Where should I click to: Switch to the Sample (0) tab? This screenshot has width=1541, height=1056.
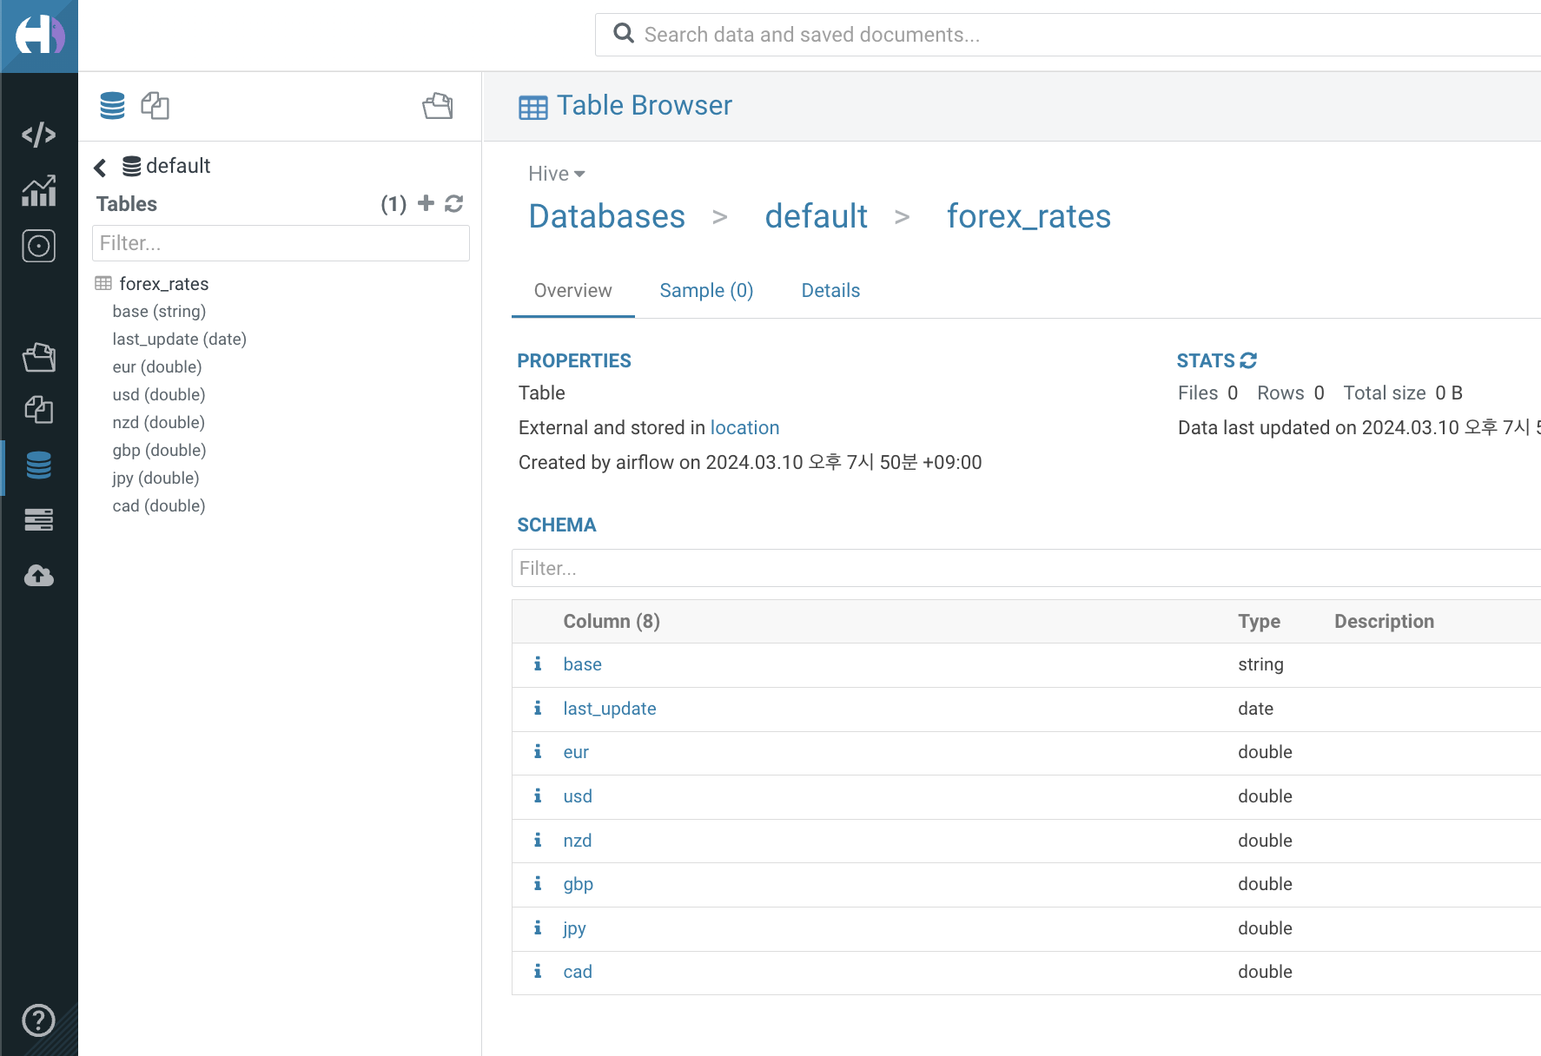(706, 291)
